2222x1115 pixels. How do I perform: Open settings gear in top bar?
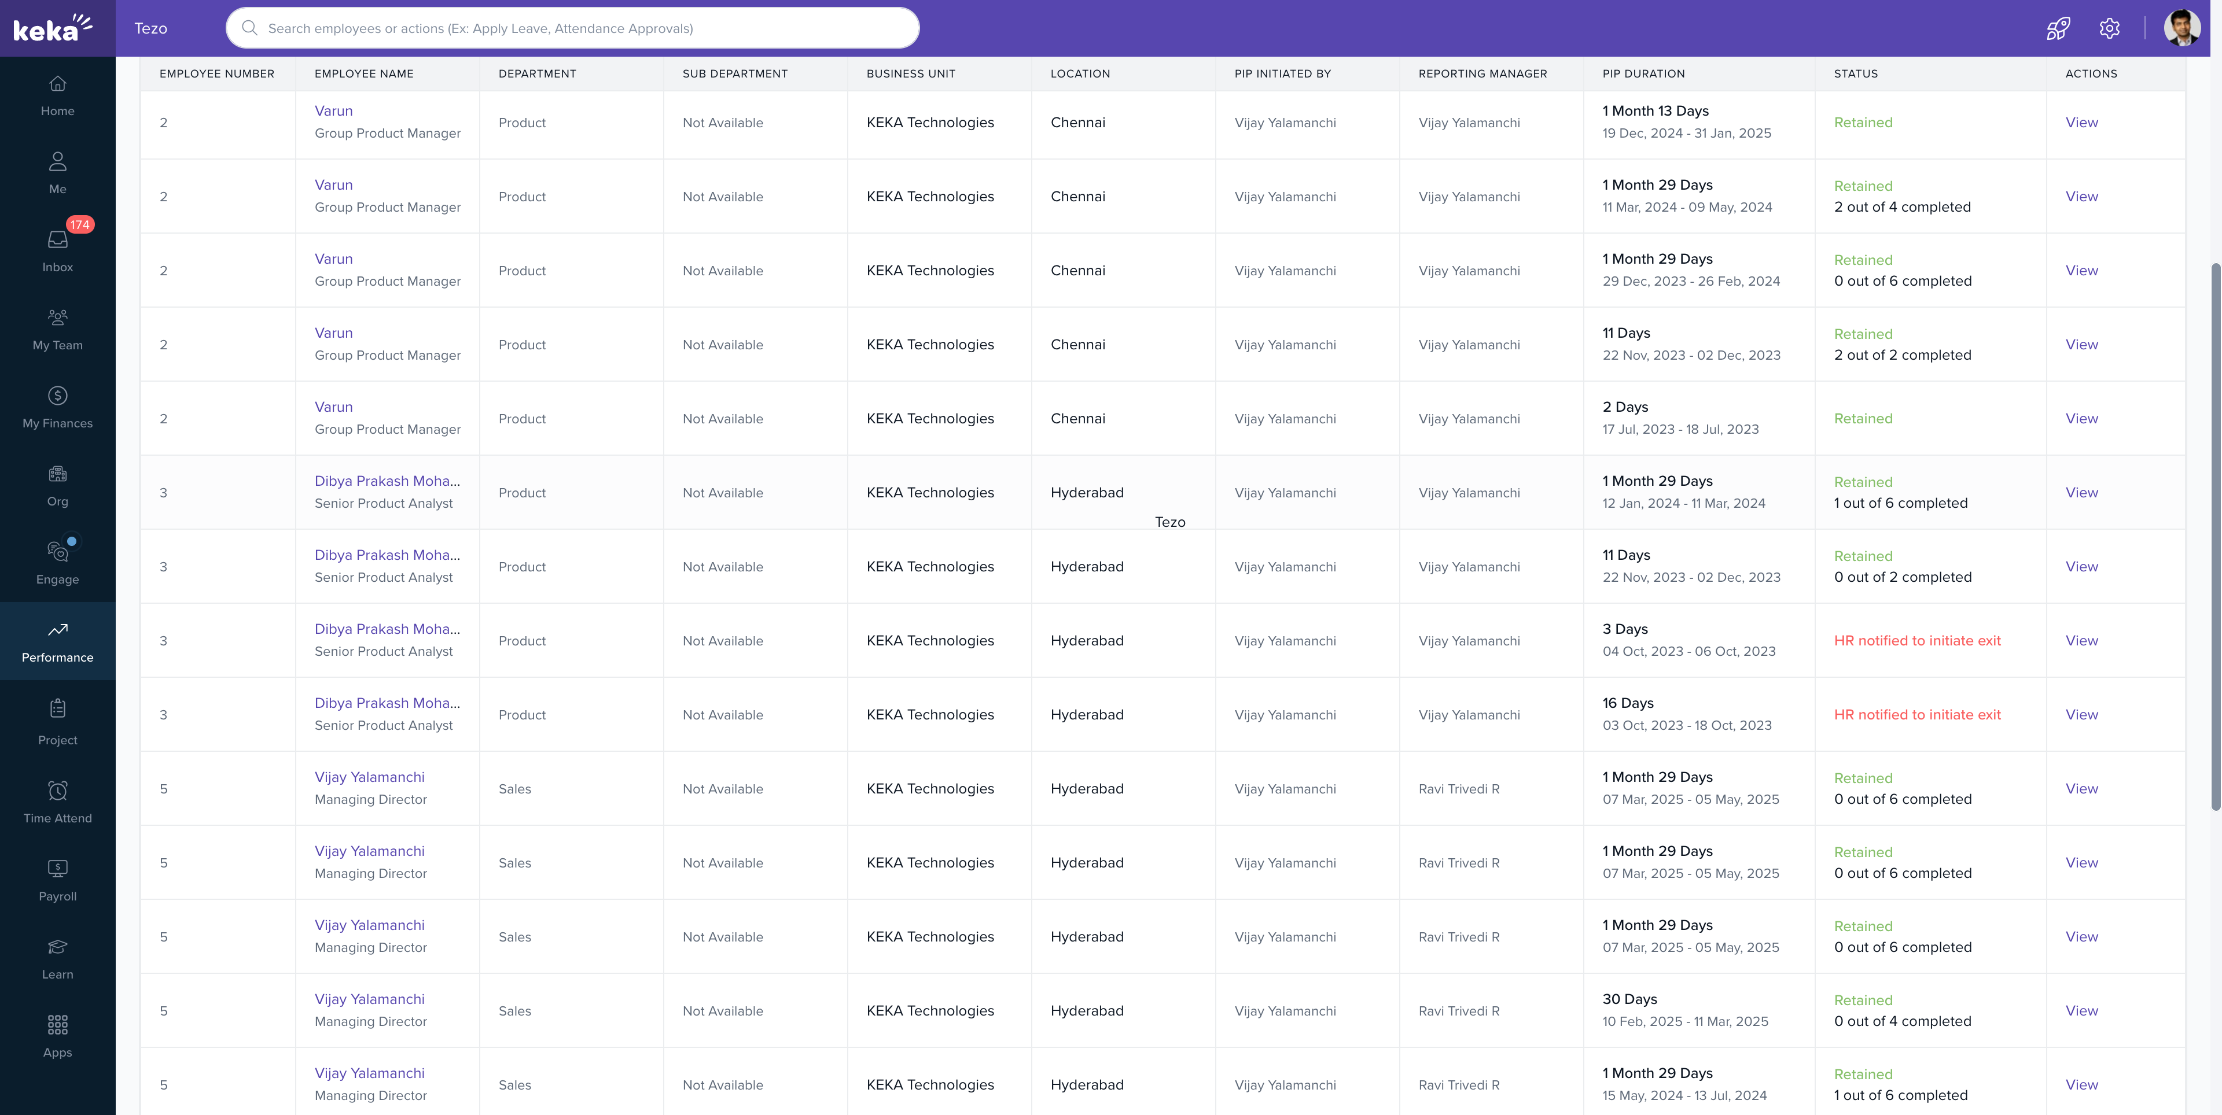(x=2109, y=28)
